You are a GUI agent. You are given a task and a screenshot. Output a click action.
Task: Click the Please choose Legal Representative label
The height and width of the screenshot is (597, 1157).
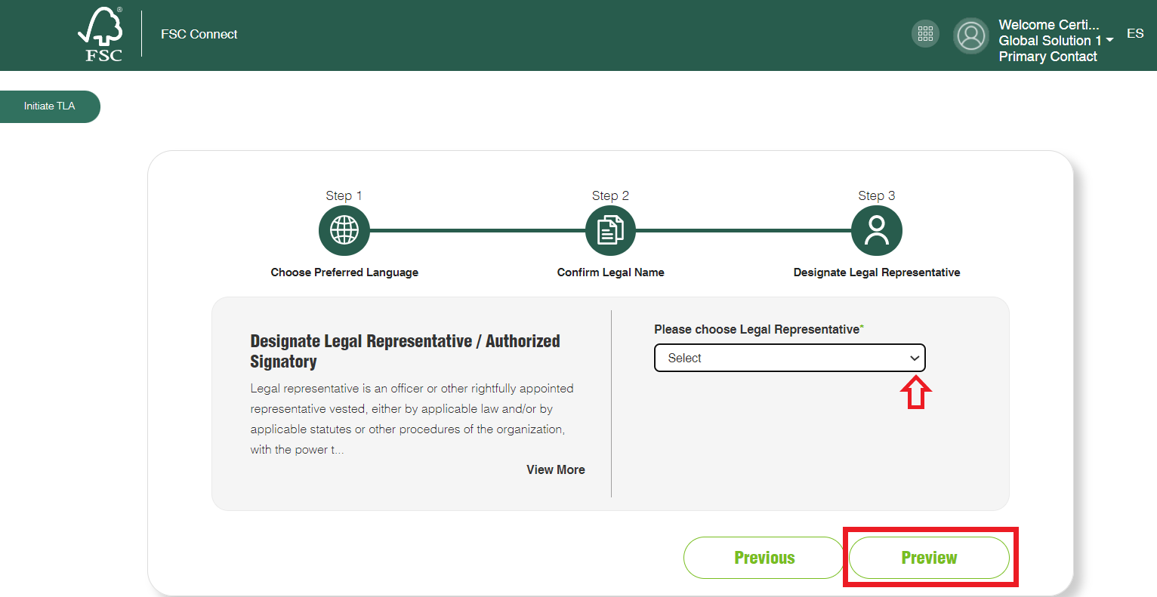(757, 330)
